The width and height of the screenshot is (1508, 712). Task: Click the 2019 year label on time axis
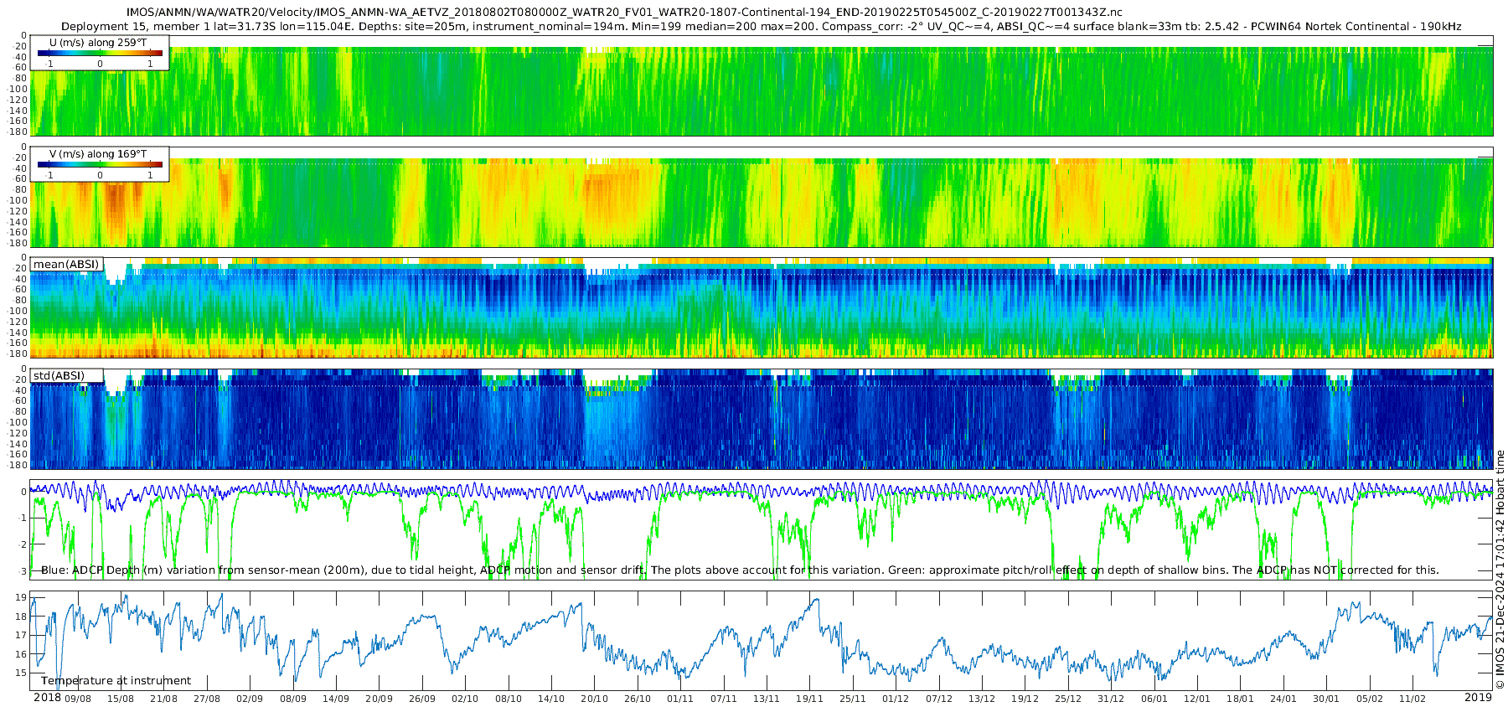1478,698
